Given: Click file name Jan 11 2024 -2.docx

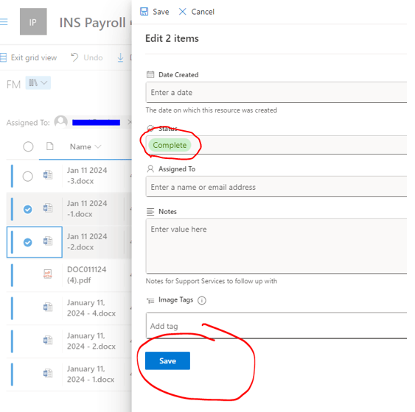Looking at the screenshot, I should pos(87,241).
